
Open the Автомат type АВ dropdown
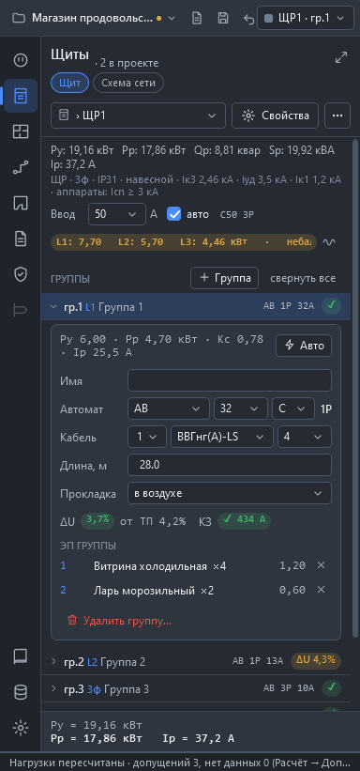click(169, 409)
